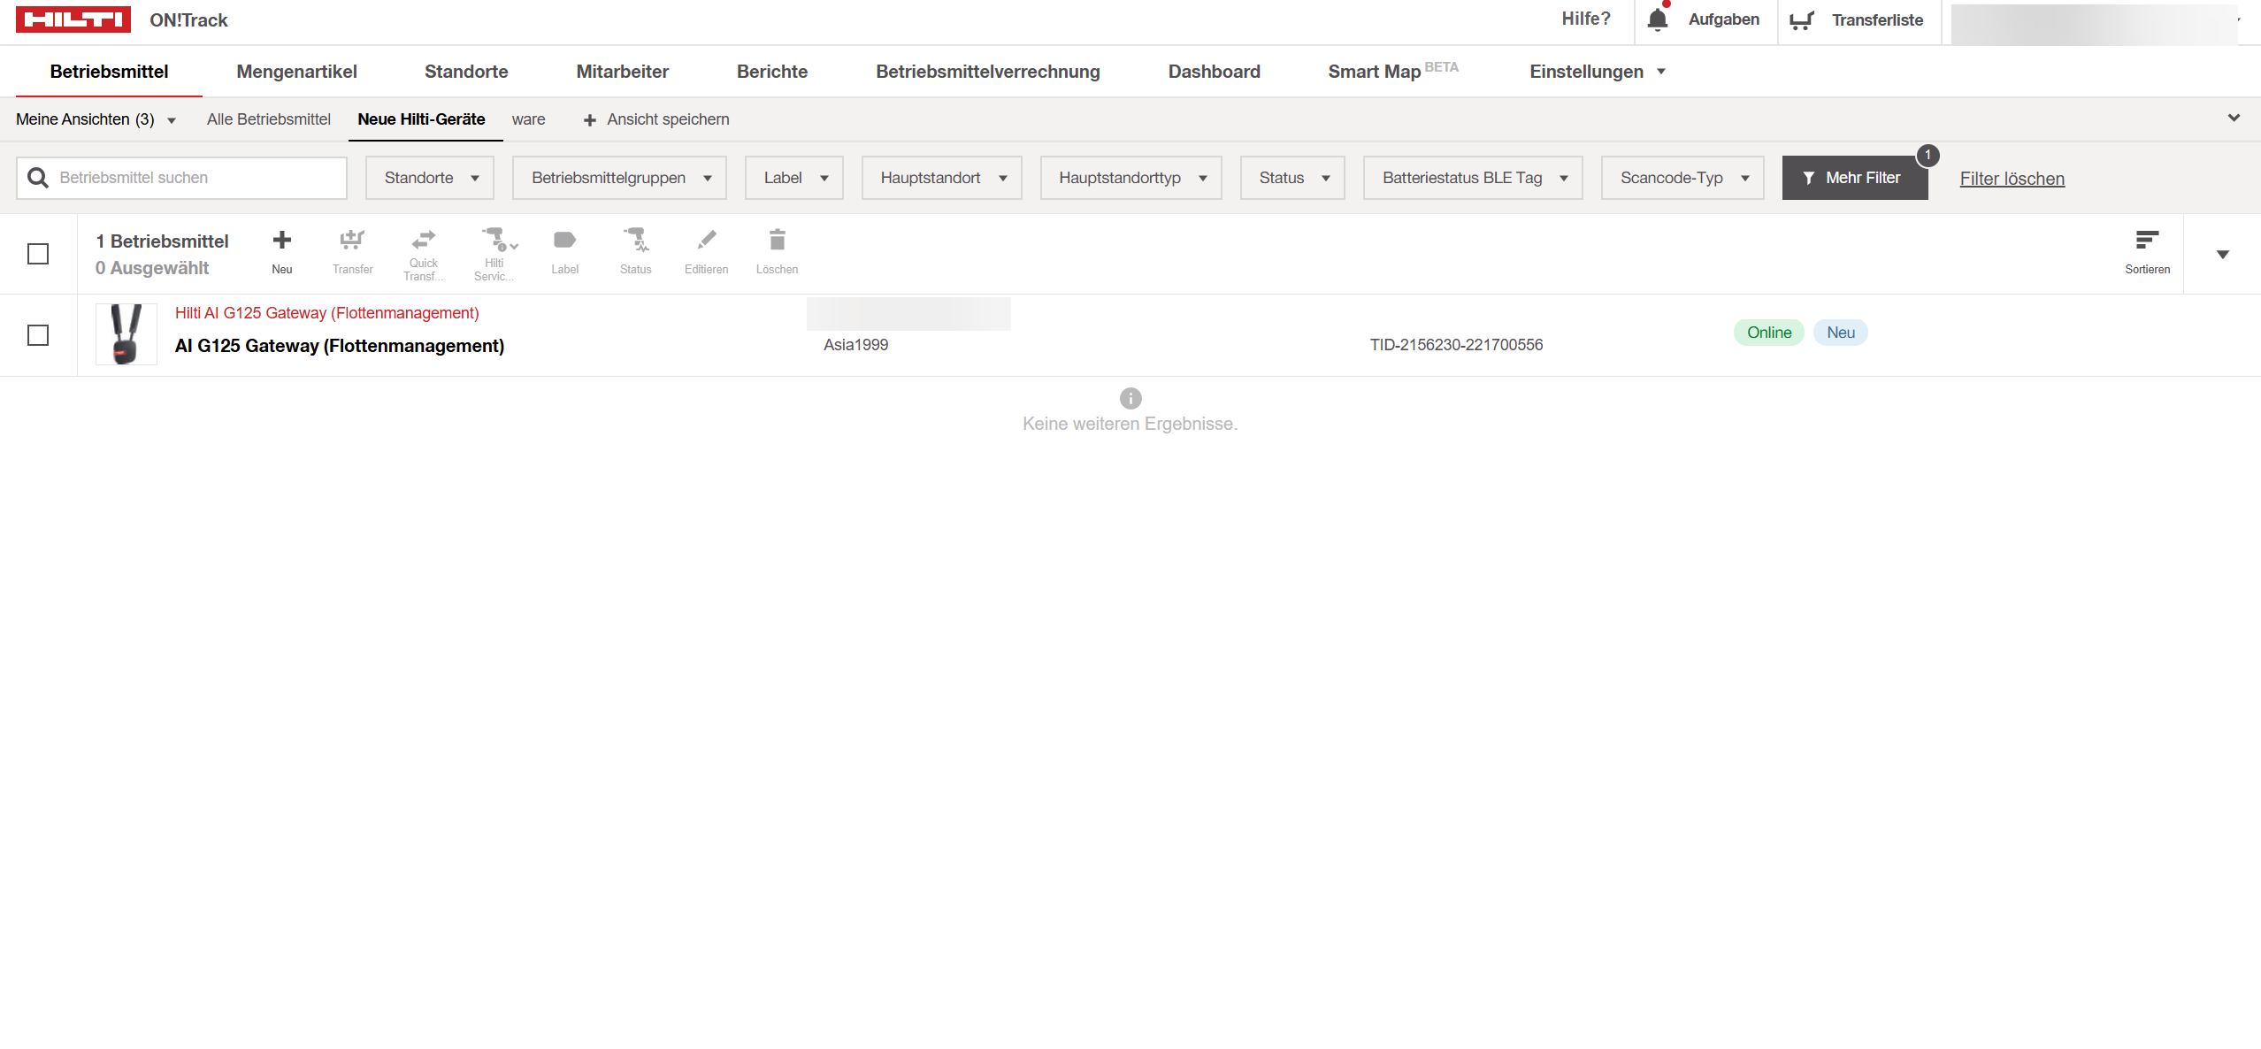This screenshot has width=2261, height=1049.
Task: Open the Batteriestatus BLE Tag dropdown
Action: click(x=1473, y=178)
